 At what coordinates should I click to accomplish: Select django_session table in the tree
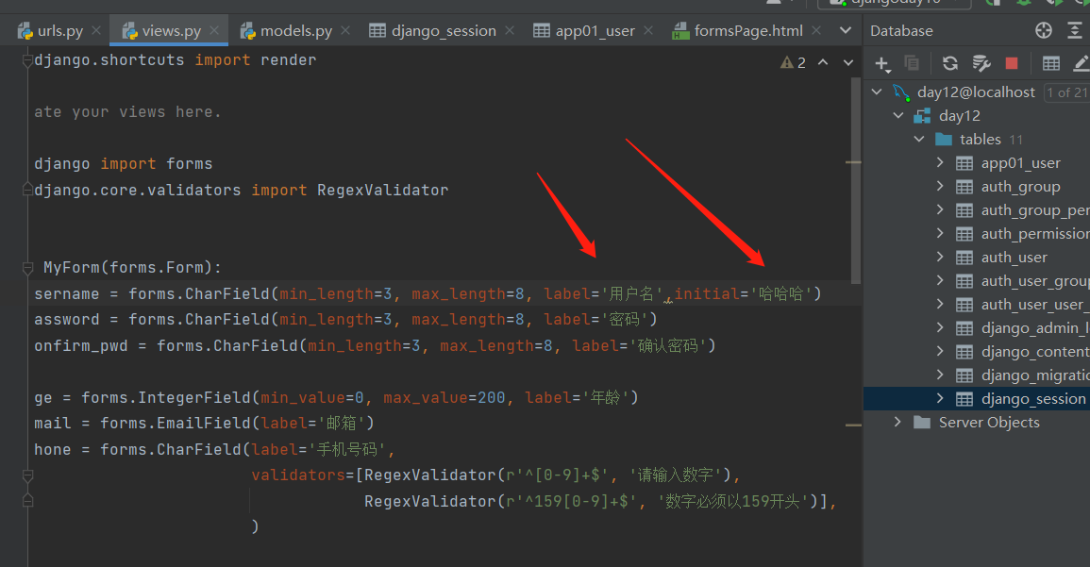(x=1033, y=399)
